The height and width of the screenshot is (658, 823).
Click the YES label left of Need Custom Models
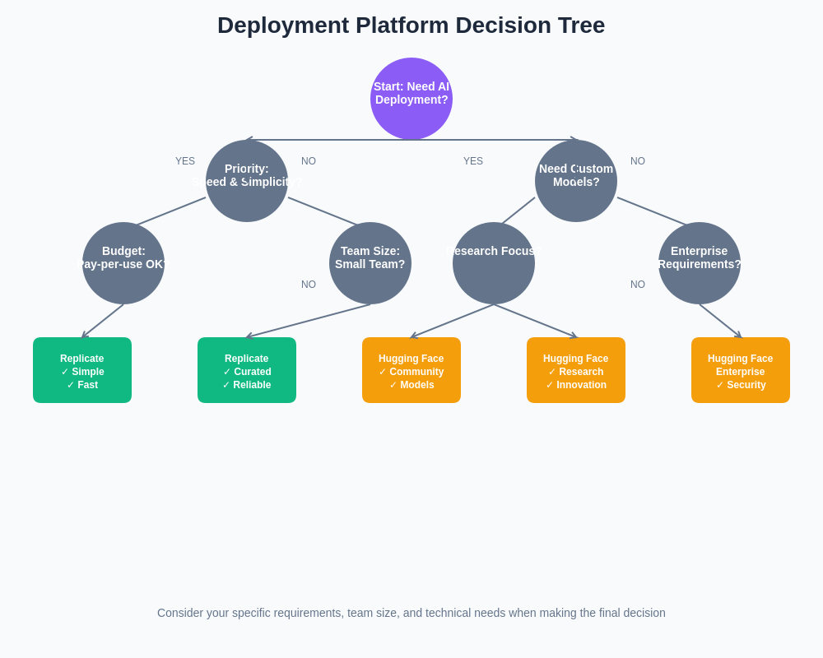[473, 161]
